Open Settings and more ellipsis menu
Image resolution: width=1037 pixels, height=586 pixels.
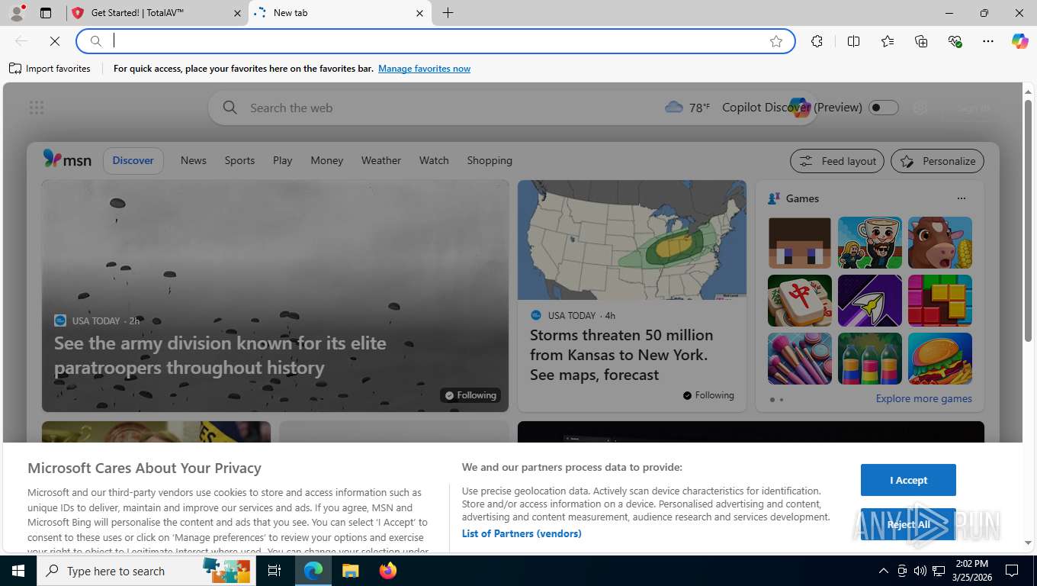coord(988,41)
